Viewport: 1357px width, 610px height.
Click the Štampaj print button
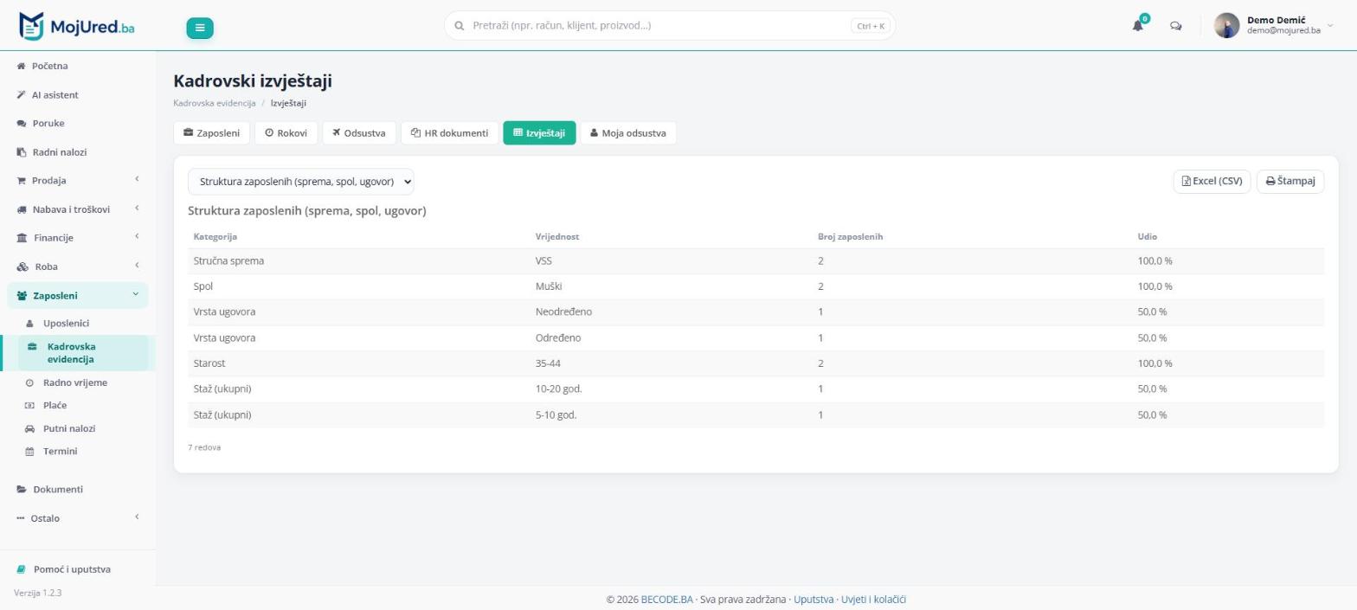click(x=1290, y=181)
